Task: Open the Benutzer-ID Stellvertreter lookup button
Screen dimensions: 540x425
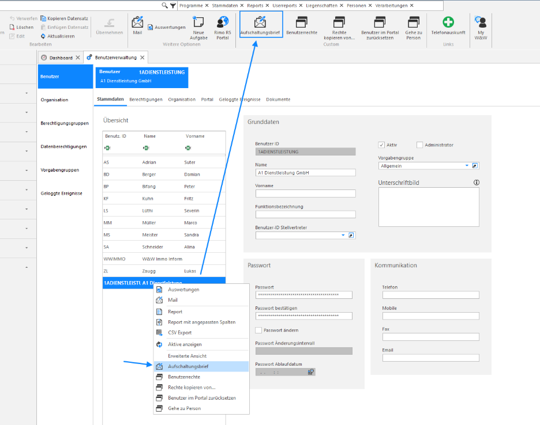Action: pos(351,235)
